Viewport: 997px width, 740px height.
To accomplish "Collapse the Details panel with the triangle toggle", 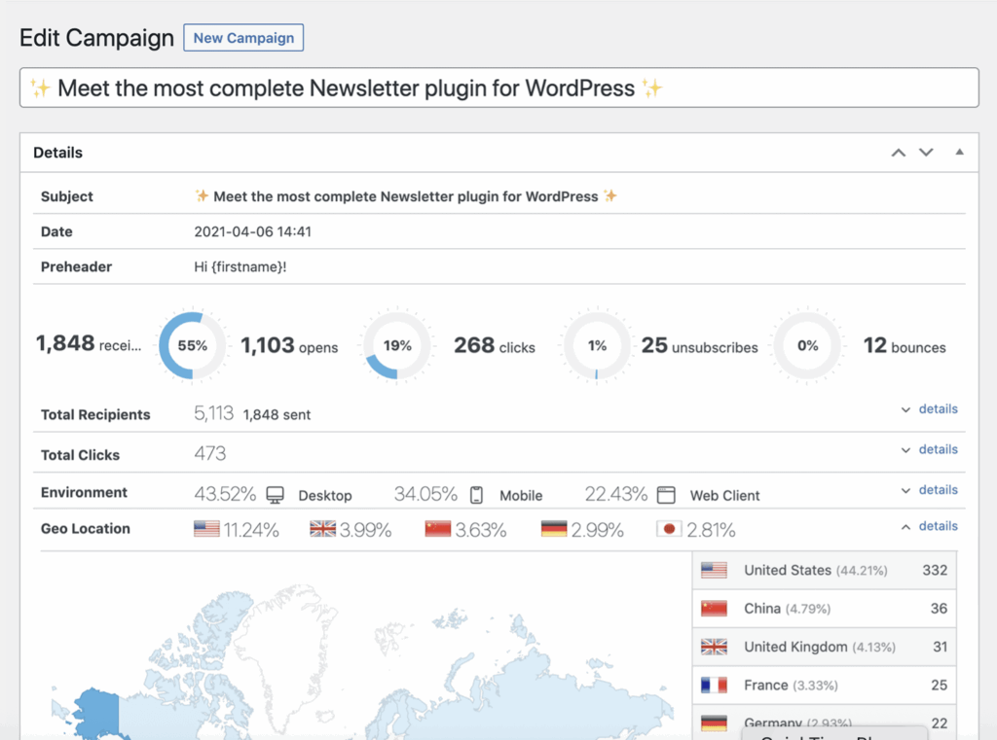I will pyautogui.click(x=959, y=152).
